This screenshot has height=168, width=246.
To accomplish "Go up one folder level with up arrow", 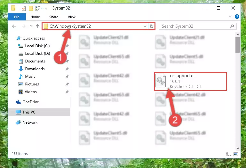I will [38, 26].
